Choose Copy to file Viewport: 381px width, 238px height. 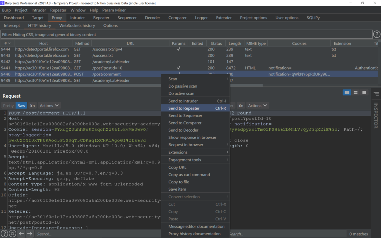point(196,182)
